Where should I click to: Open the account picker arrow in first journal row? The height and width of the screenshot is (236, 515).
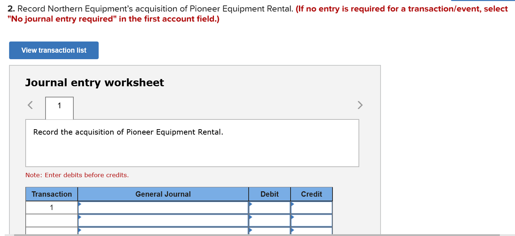click(79, 205)
